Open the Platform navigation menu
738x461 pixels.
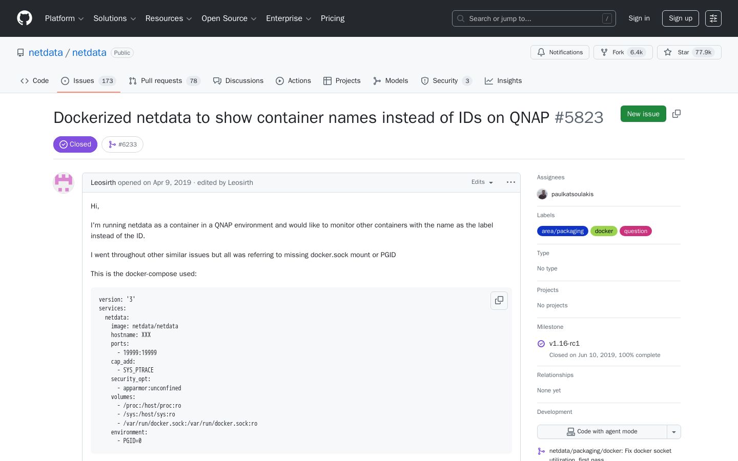click(x=65, y=18)
